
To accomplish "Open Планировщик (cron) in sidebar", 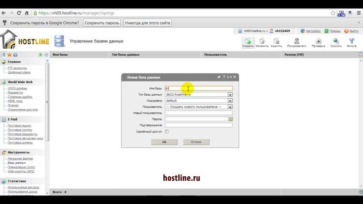I will [22, 167].
